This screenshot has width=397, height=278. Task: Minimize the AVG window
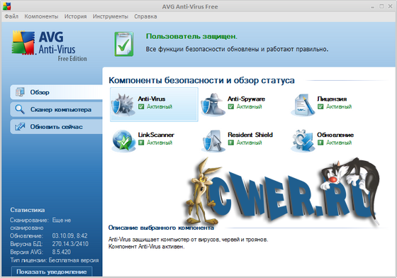372,7
